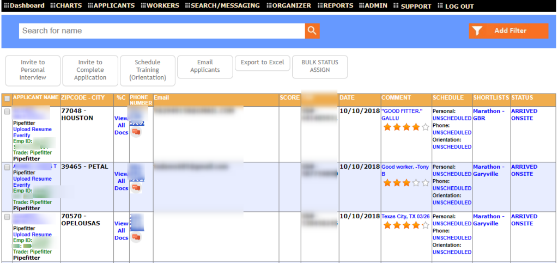Screen dimensions: 558x263
Task: Click Upload Resume in Houston row
Action: click(32, 130)
